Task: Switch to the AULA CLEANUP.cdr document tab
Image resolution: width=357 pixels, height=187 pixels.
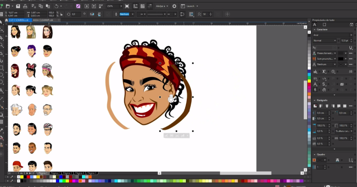Action: click(x=43, y=20)
